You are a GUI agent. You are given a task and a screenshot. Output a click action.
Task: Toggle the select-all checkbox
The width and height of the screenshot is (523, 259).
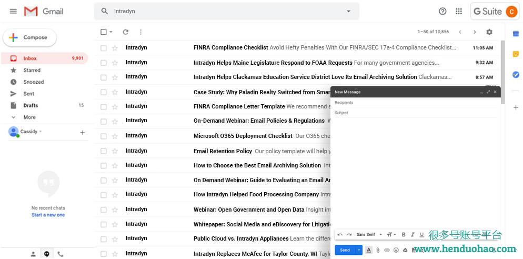tap(104, 32)
